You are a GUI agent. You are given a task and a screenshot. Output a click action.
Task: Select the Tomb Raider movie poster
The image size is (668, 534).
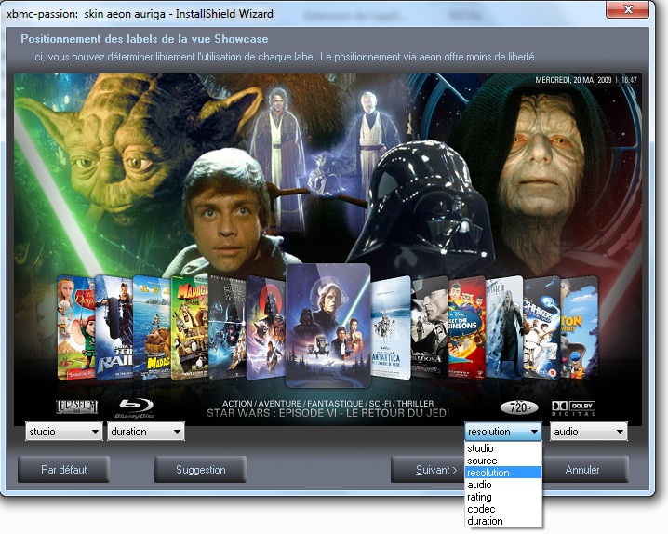click(114, 327)
